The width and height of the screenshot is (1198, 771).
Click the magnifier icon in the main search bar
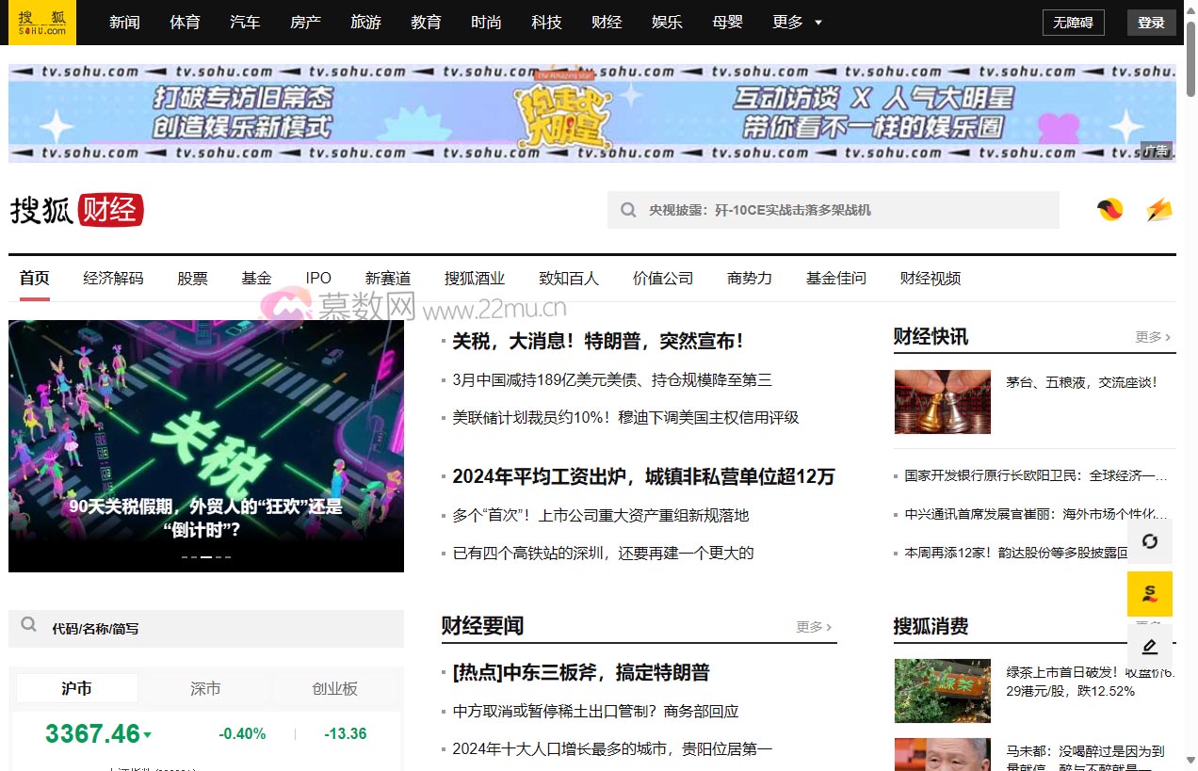pyautogui.click(x=627, y=209)
